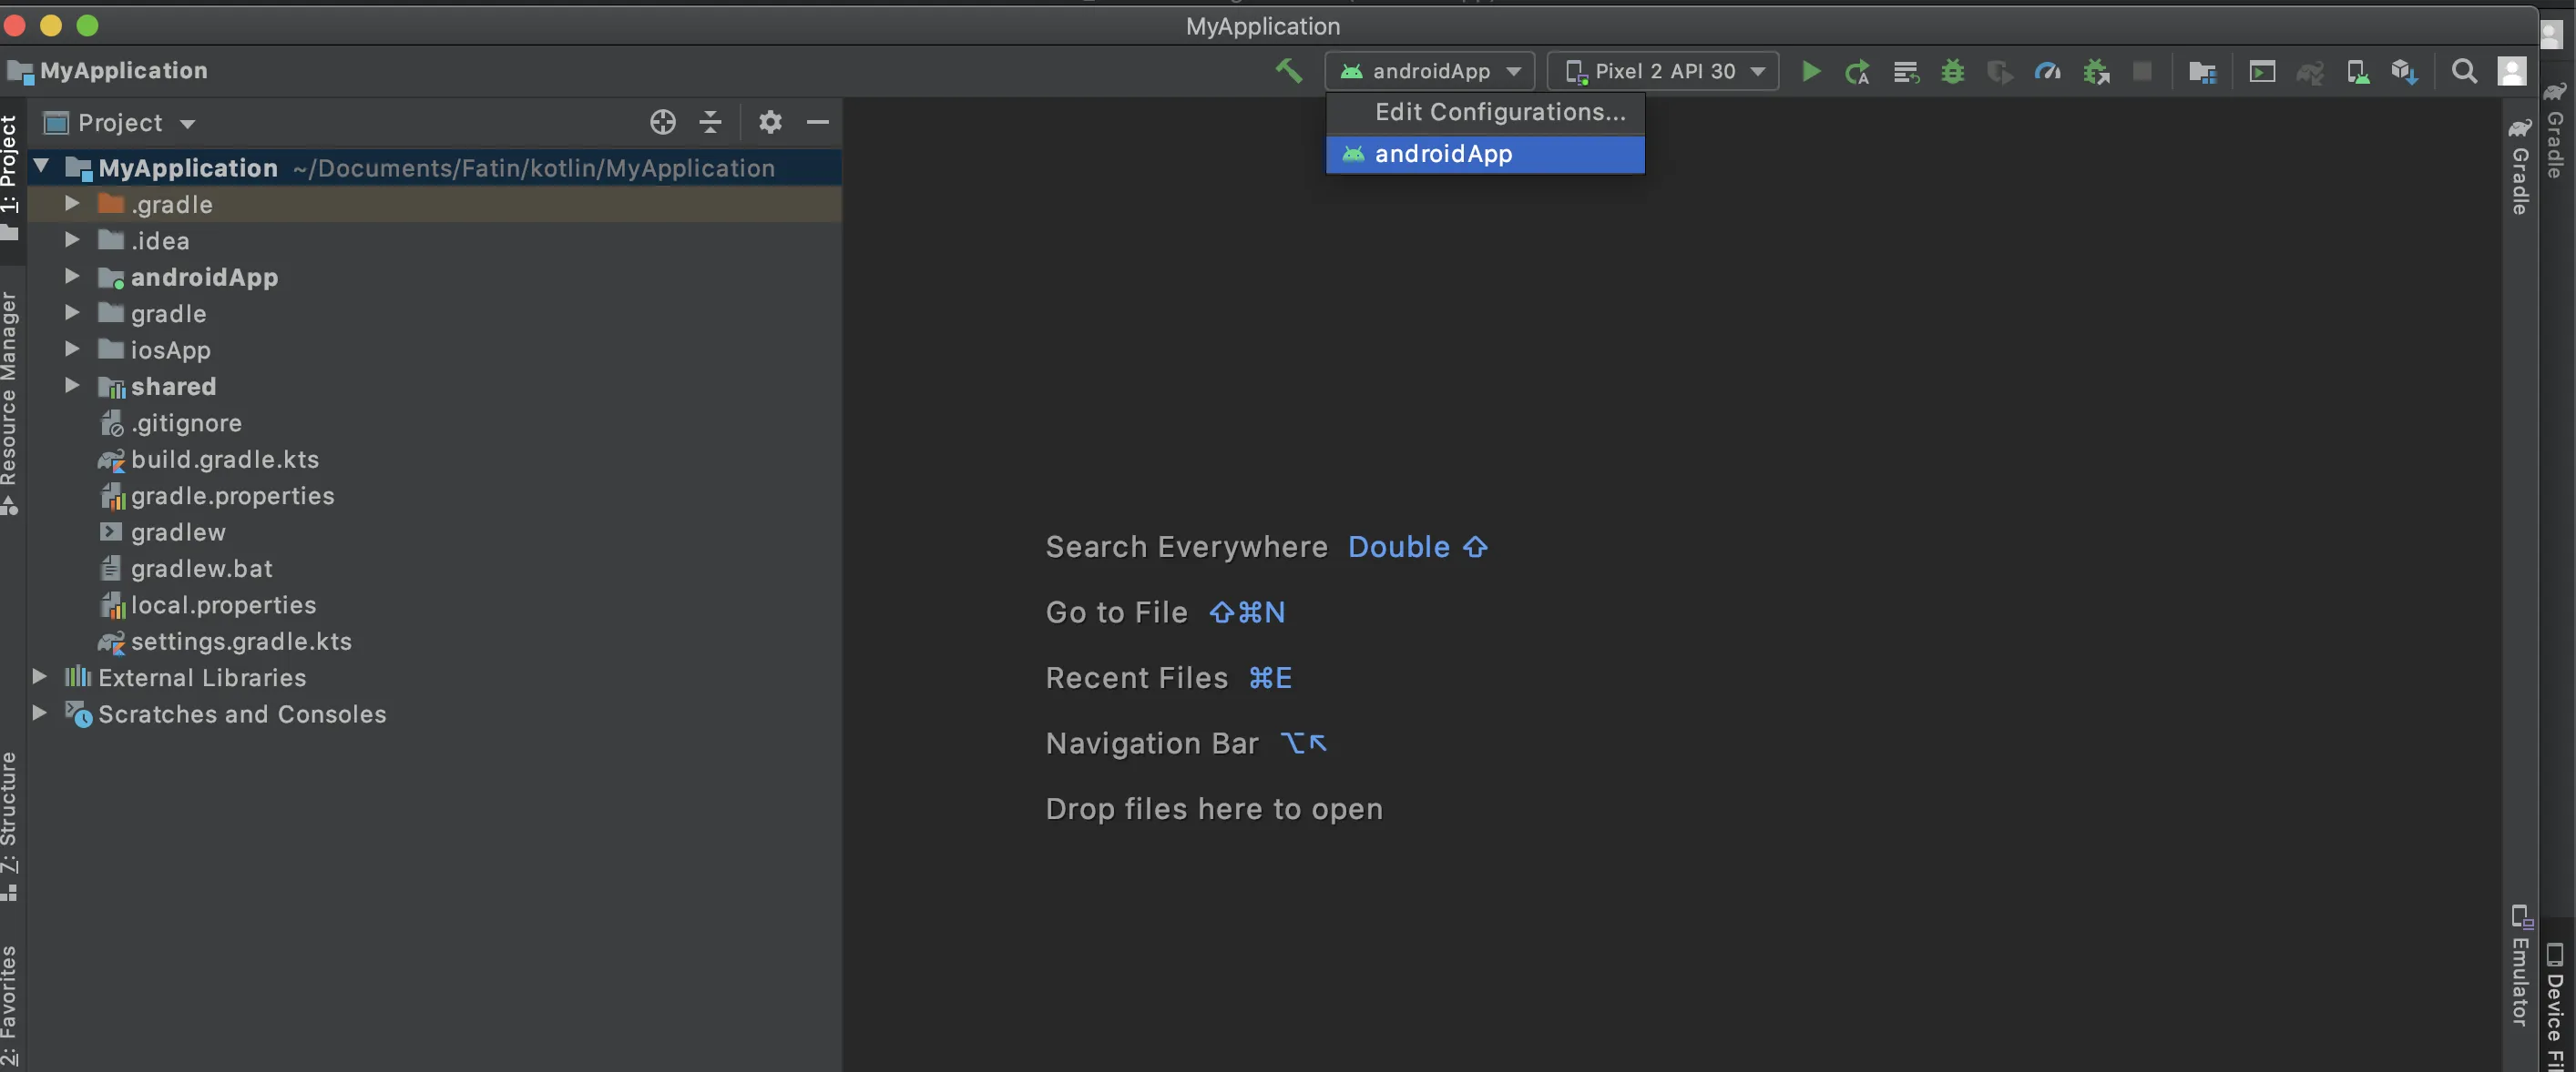Click the Debug app bug icon
Viewport: 2576px width, 1072px height.
click(x=1952, y=71)
